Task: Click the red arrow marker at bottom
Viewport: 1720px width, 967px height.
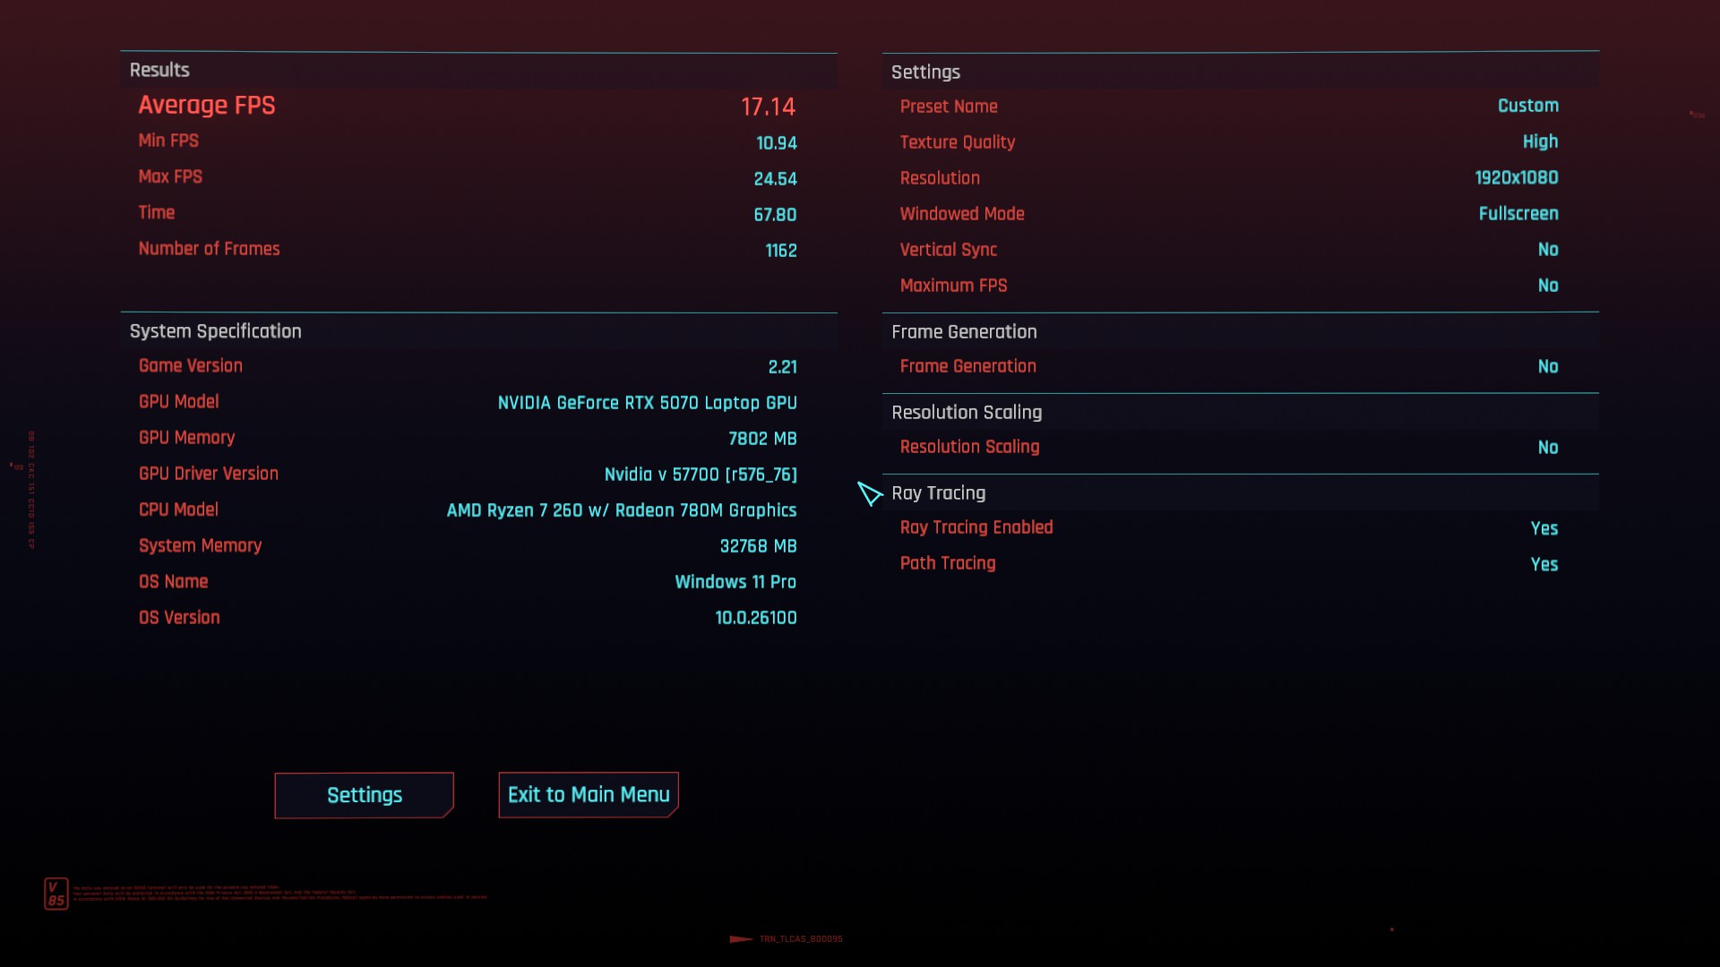Action: pyautogui.click(x=741, y=939)
